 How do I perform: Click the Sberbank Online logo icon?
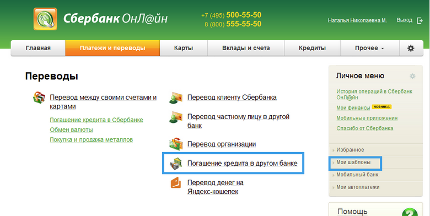coord(46,19)
